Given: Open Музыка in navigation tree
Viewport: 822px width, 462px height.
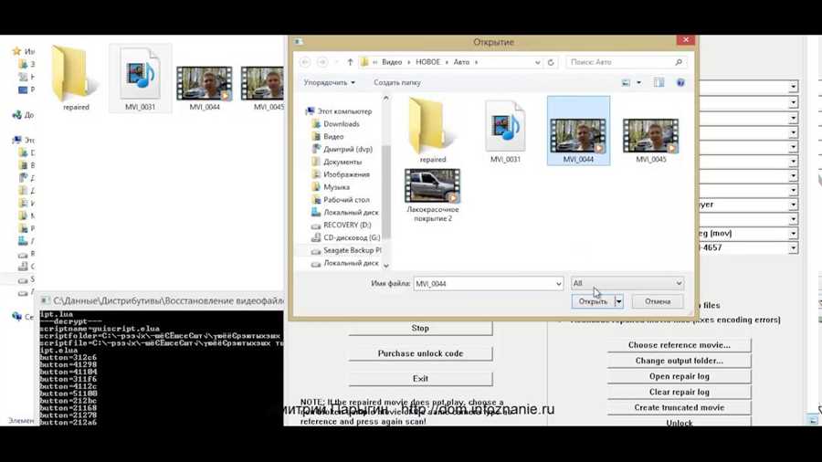Looking at the screenshot, I should [336, 187].
